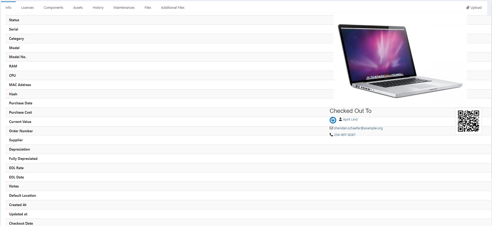Click the blue avatar icon beside April Lind
492x226 pixels.
coord(333,120)
